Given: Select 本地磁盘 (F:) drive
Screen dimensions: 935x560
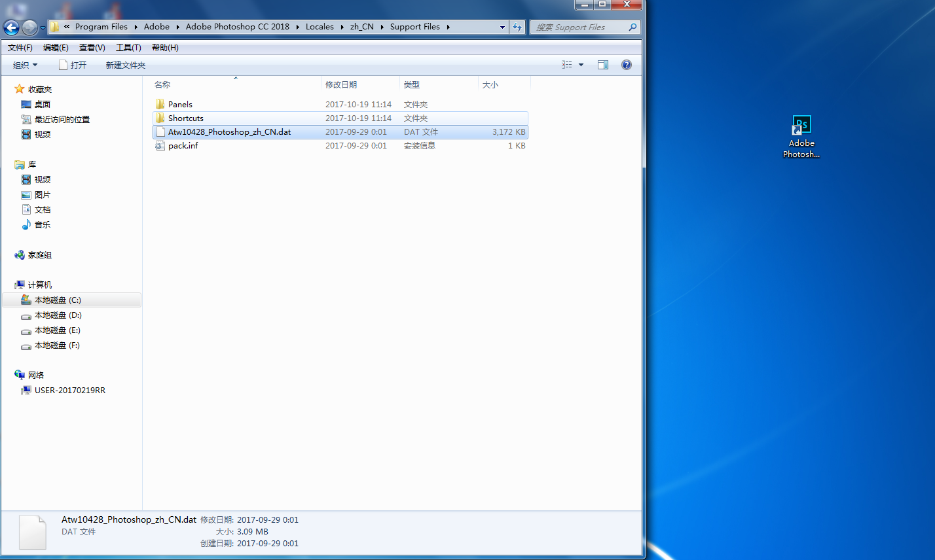Looking at the screenshot, I should [58, 345].
